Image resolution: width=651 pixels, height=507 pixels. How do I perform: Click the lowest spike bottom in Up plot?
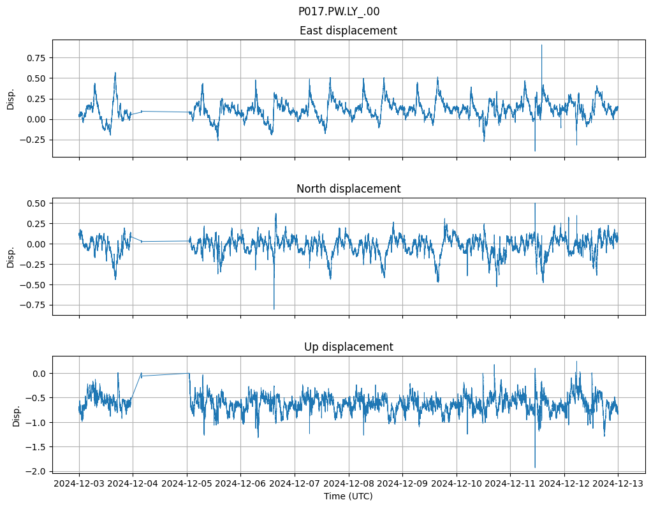click(535, 466)
